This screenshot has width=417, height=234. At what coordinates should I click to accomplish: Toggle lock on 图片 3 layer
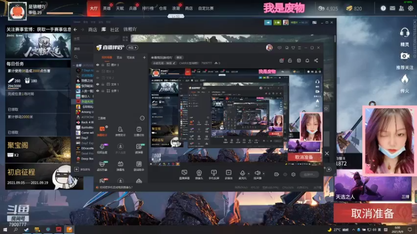pyautogui.click(x=103, y=64)
